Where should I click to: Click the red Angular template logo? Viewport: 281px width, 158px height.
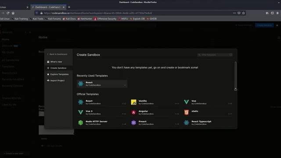click(x=133, y=112)
